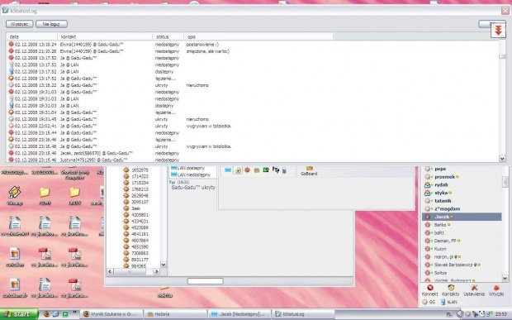This screenshot has width=512, height=320.
Task: Click Historia list scroll-left arrow
Action: click(x=110, y=271)
